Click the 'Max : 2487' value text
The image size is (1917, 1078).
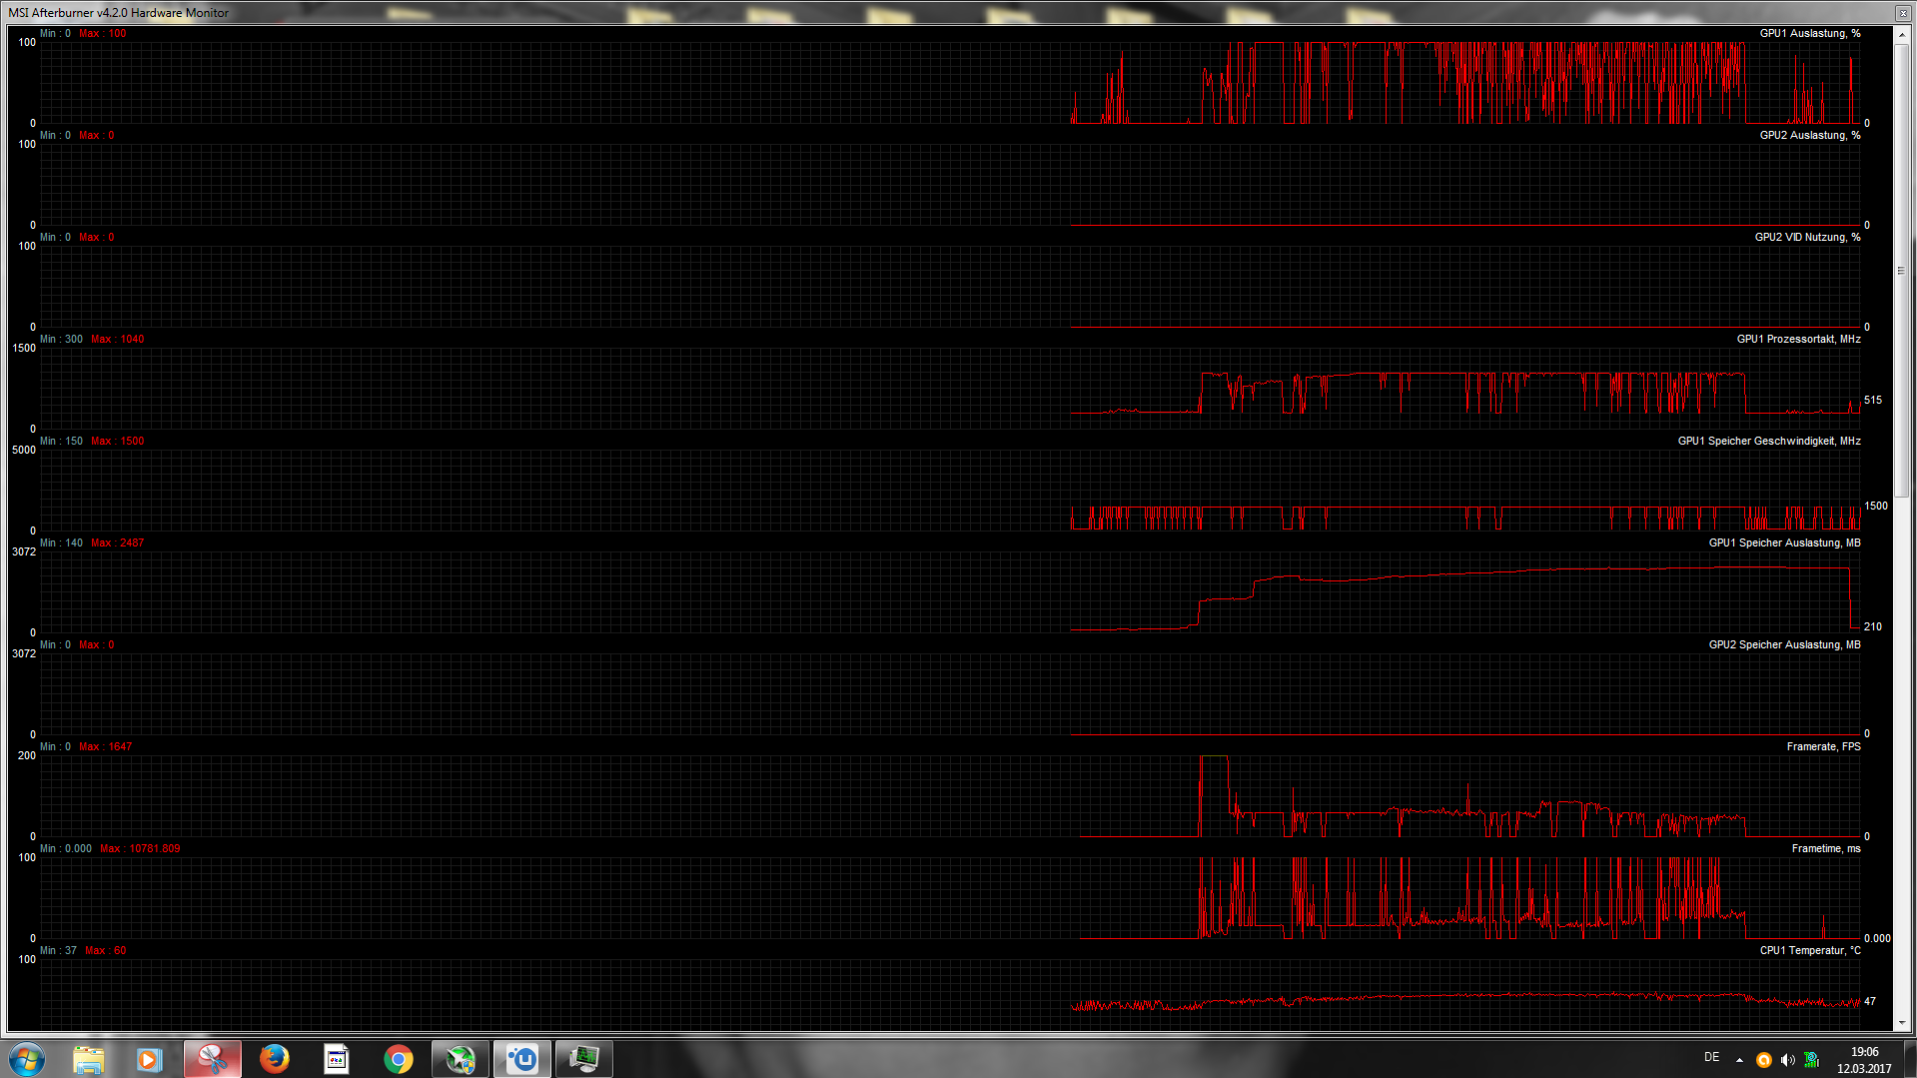click(x=117, y=543)
